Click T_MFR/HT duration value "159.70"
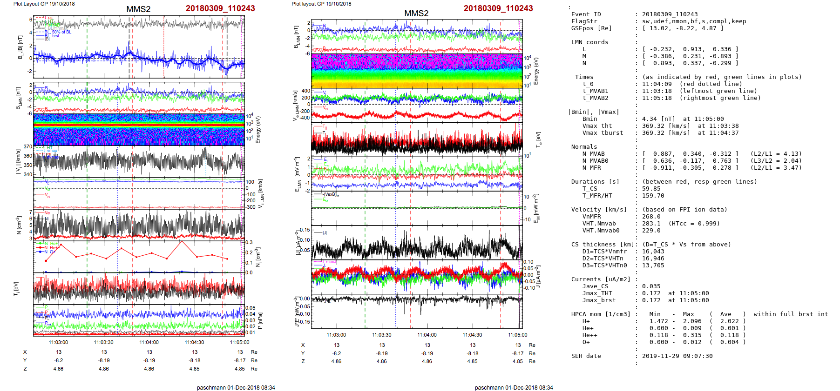Screen dimensions: 840x391 click(653, 196)
